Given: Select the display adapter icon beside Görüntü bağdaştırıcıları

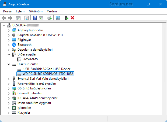Looking at the screenshot, I should click(x=14, y=88).
